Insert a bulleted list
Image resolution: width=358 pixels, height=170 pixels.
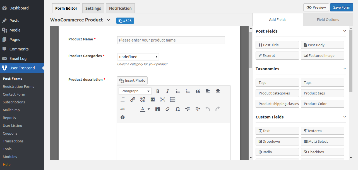(x=178, y=91)
